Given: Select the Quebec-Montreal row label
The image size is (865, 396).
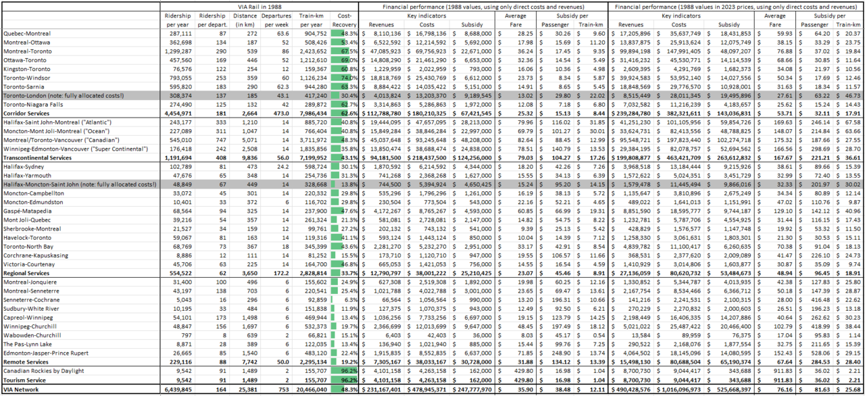Looking at the screenshot, I should [28, 33].
